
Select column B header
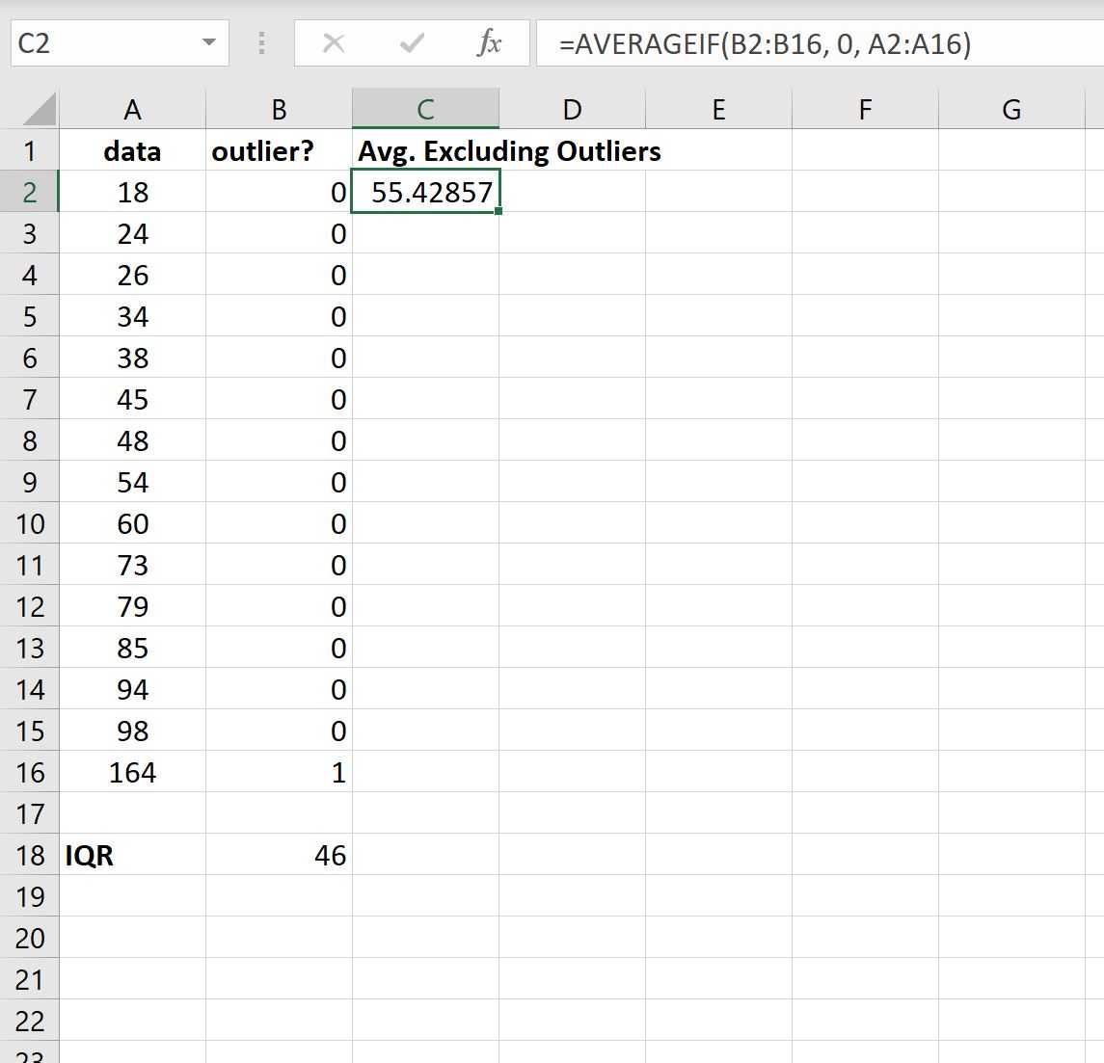point(279,110)
